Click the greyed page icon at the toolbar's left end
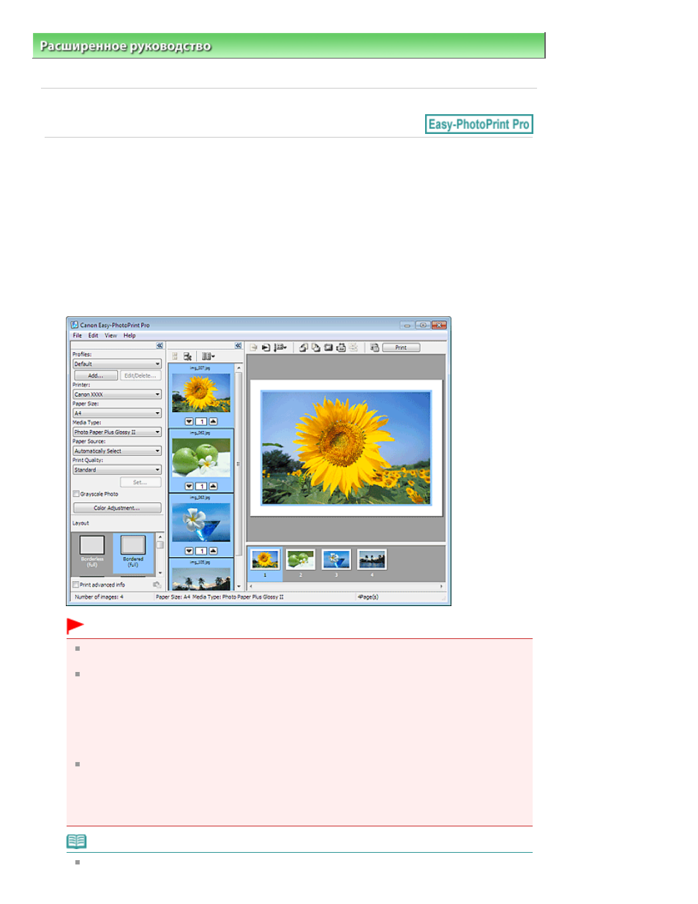 254,348
